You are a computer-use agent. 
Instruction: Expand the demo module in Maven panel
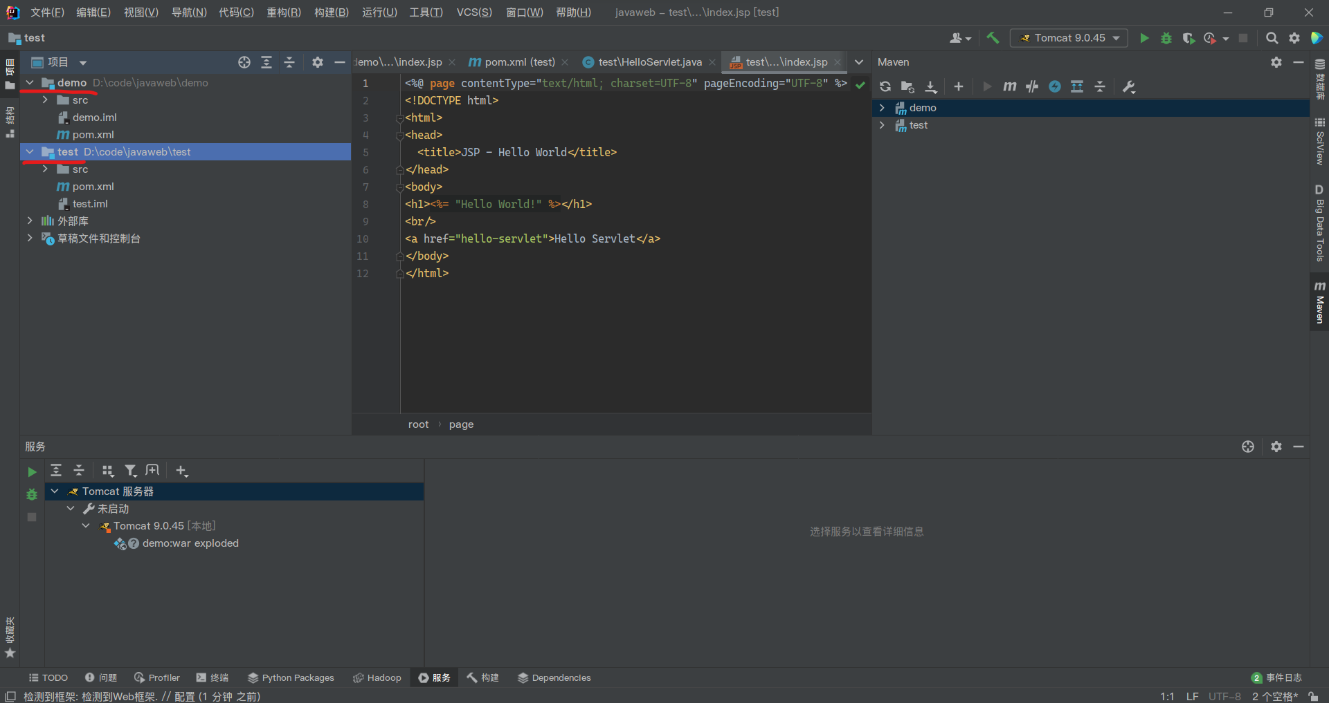coord(882,108)
